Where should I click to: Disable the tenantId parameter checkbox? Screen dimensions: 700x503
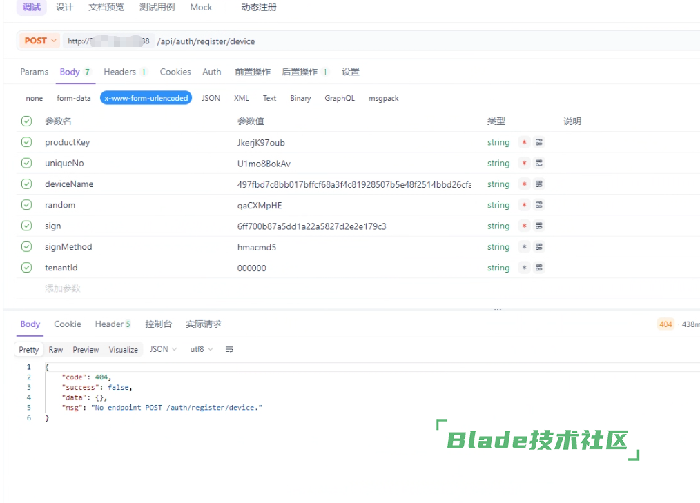click(26, 268)
